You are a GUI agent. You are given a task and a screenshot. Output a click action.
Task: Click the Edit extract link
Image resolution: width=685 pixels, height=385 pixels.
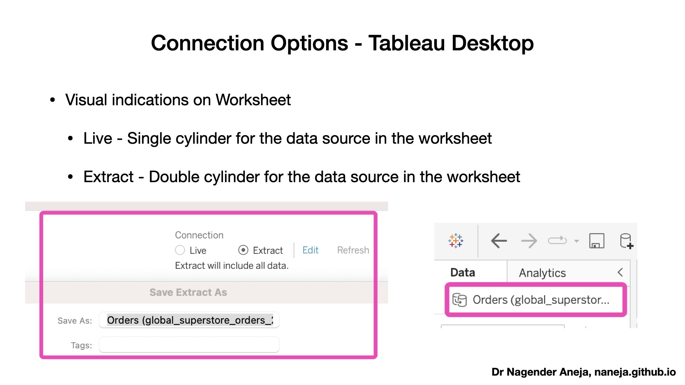[310, 250]
